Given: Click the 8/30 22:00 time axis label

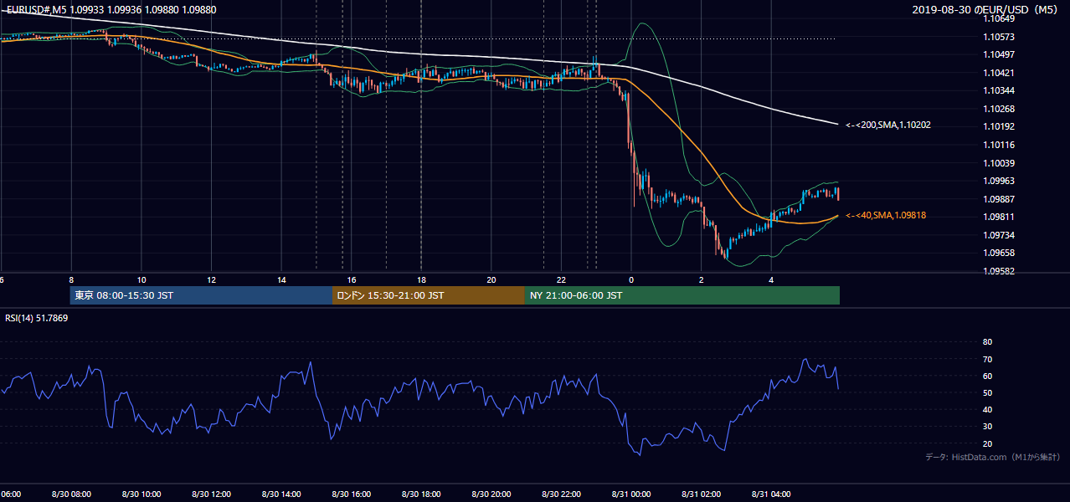Looking at the screenshot, I should point(561,494).
